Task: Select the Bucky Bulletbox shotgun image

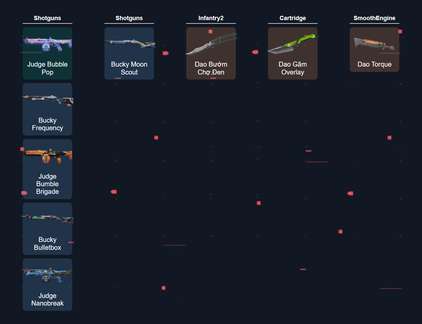Action: 47,219
